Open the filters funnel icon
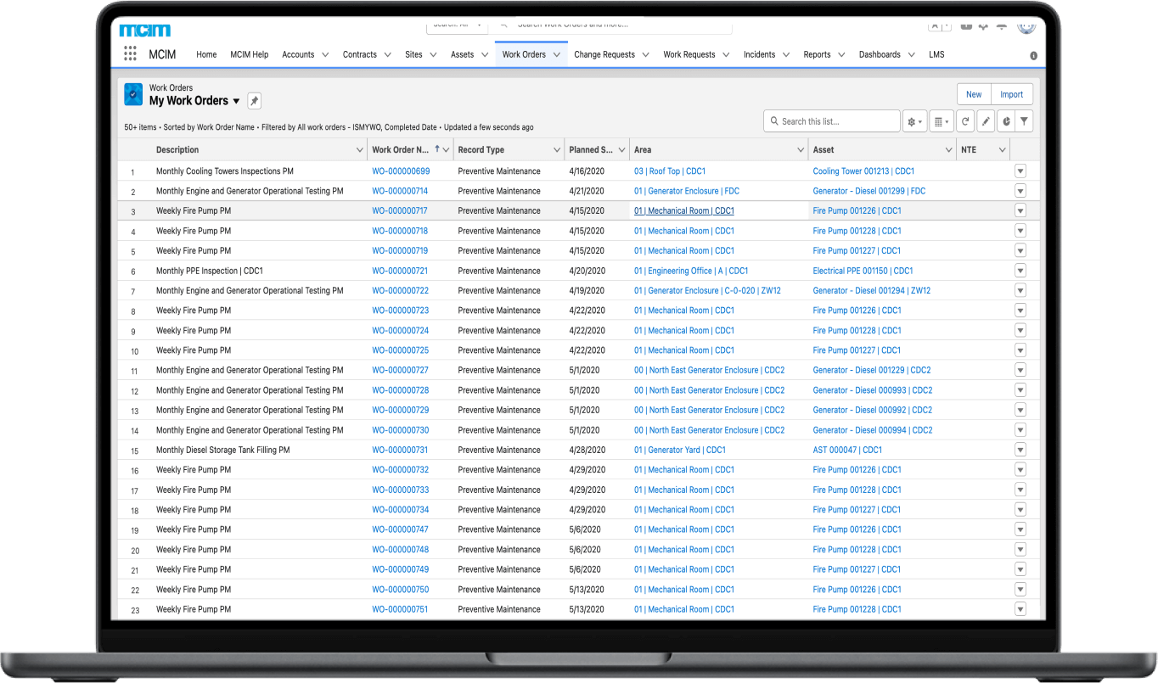The height and width of the screenshot is (683, 1158). click(1025, 121)
